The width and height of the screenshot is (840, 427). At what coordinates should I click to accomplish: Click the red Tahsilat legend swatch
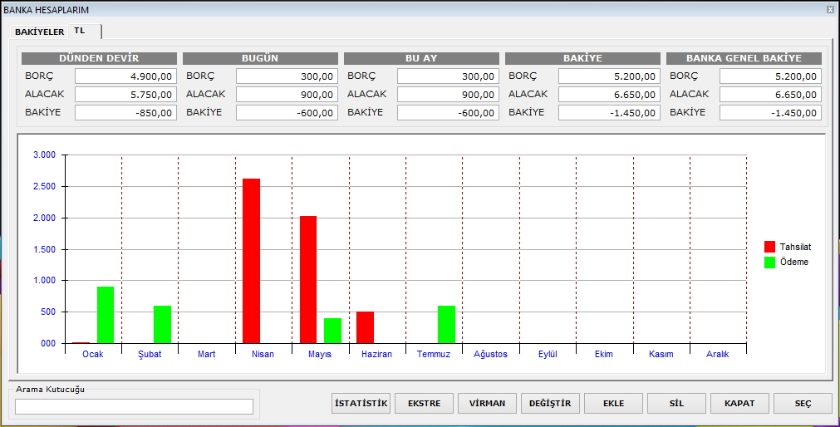(769, 247)
